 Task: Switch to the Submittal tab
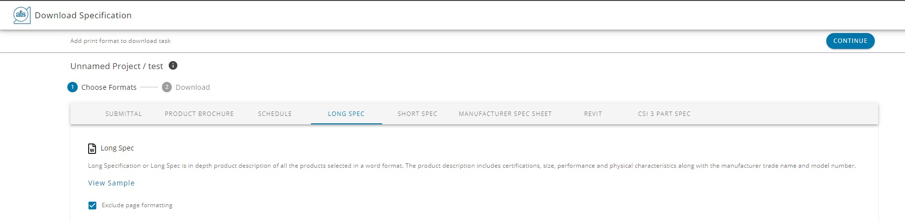(x=123, y=114)
